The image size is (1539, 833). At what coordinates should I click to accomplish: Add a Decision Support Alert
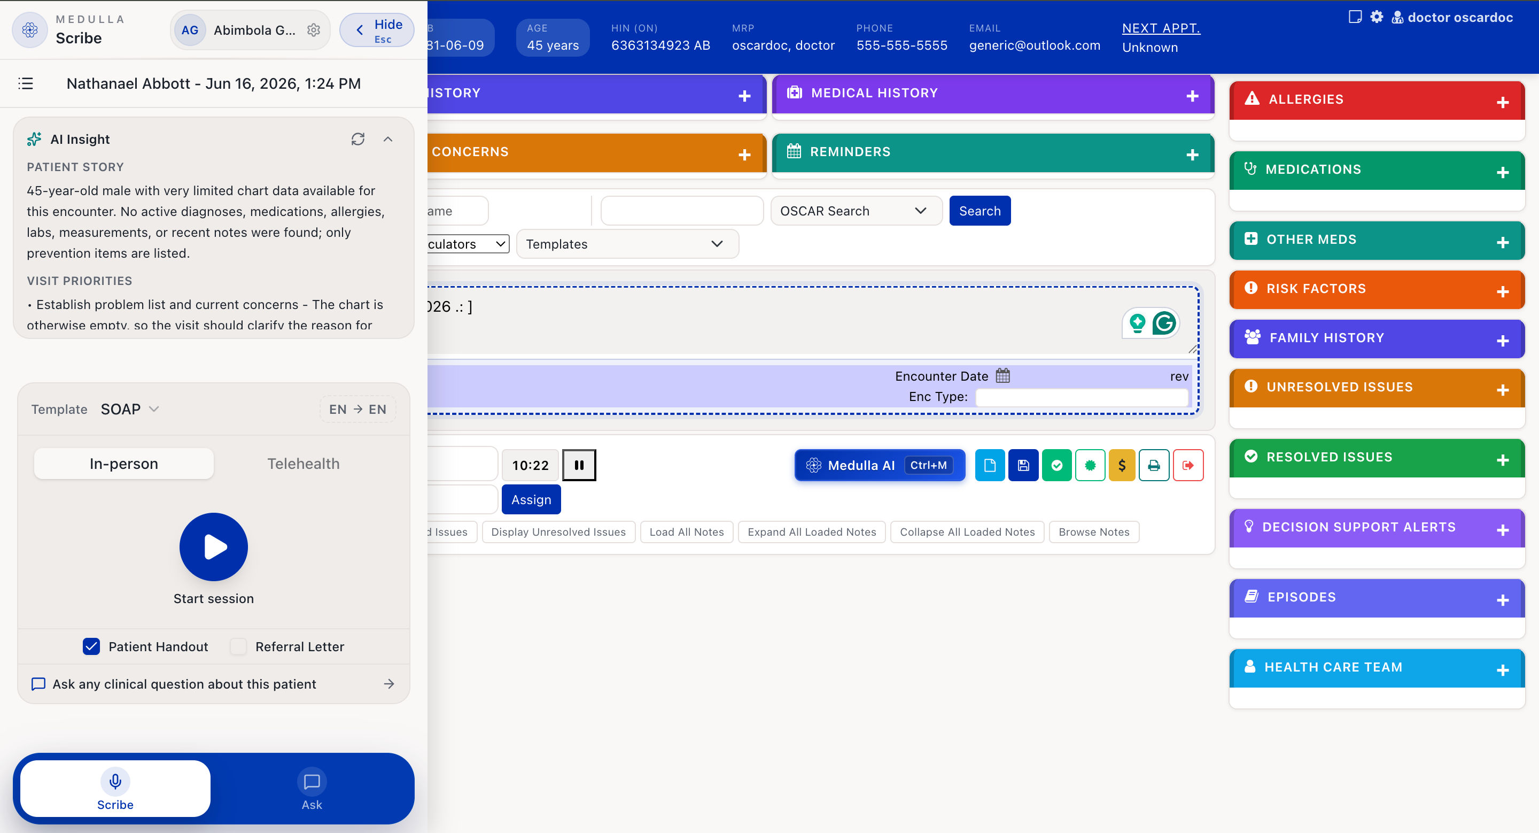click(1503, 529)
